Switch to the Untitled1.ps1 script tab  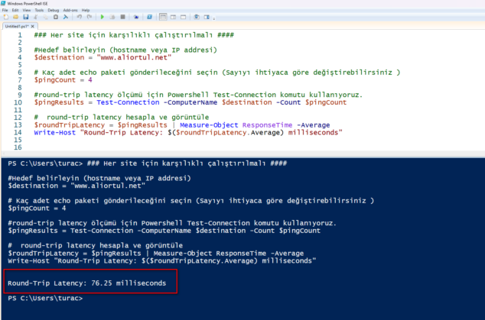17,26
